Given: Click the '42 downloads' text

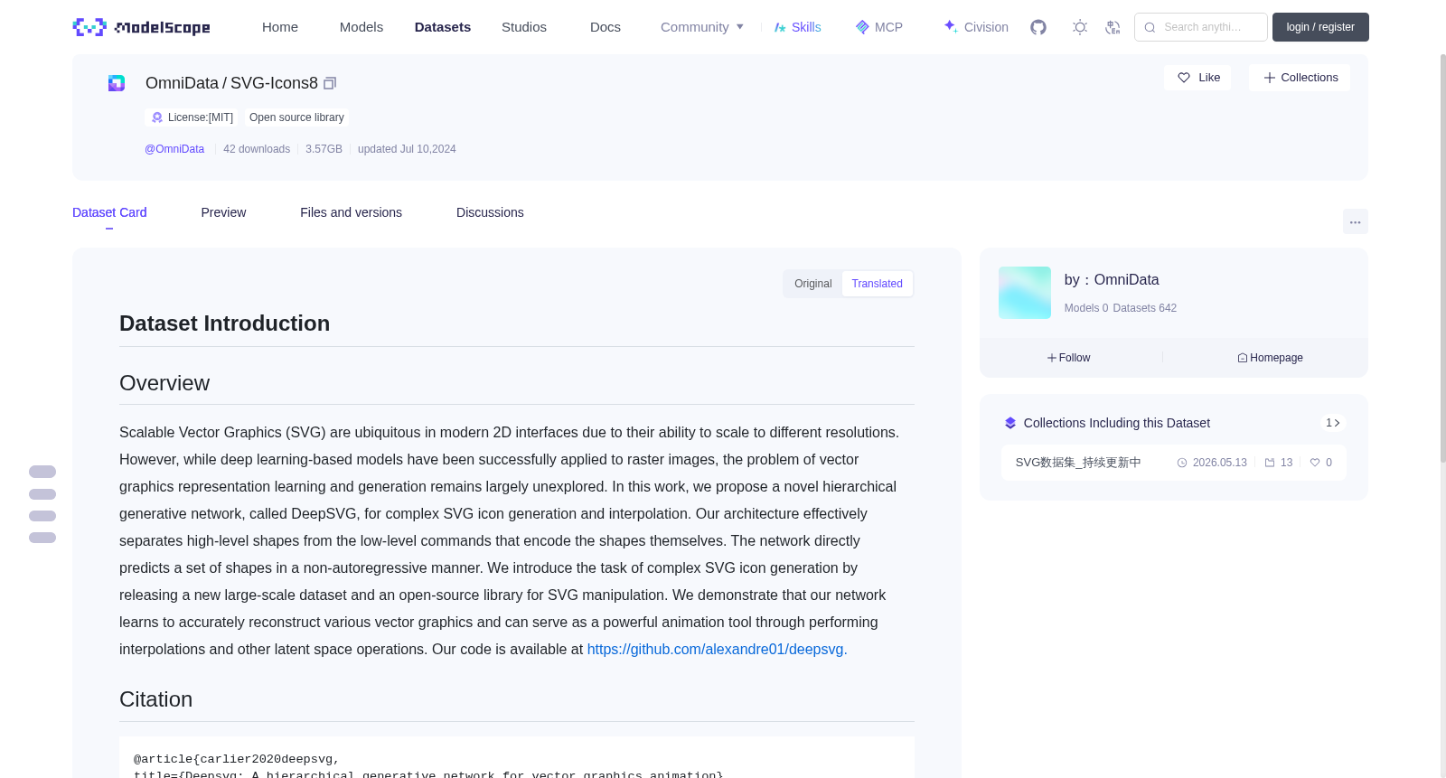Looking at the screenshot, I should point(257,149).
